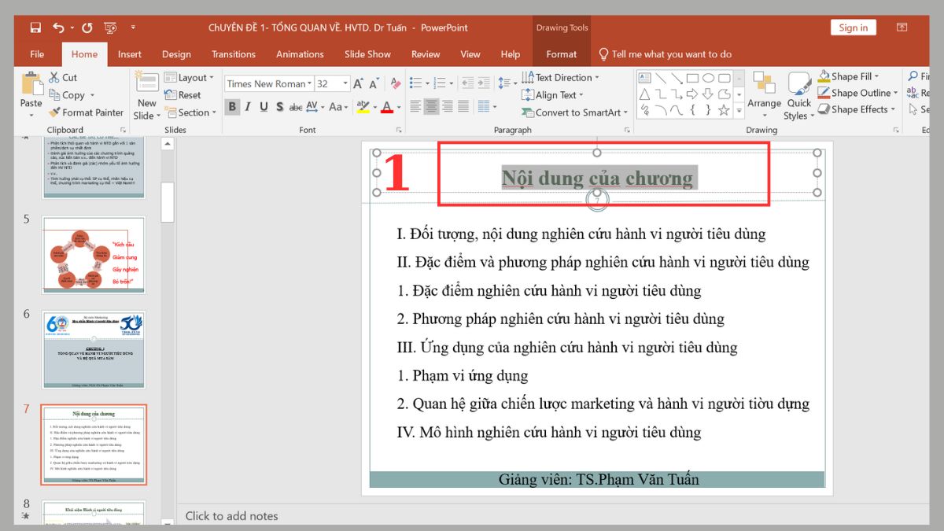Toggle bold on selected text

[x=232, y=107]
